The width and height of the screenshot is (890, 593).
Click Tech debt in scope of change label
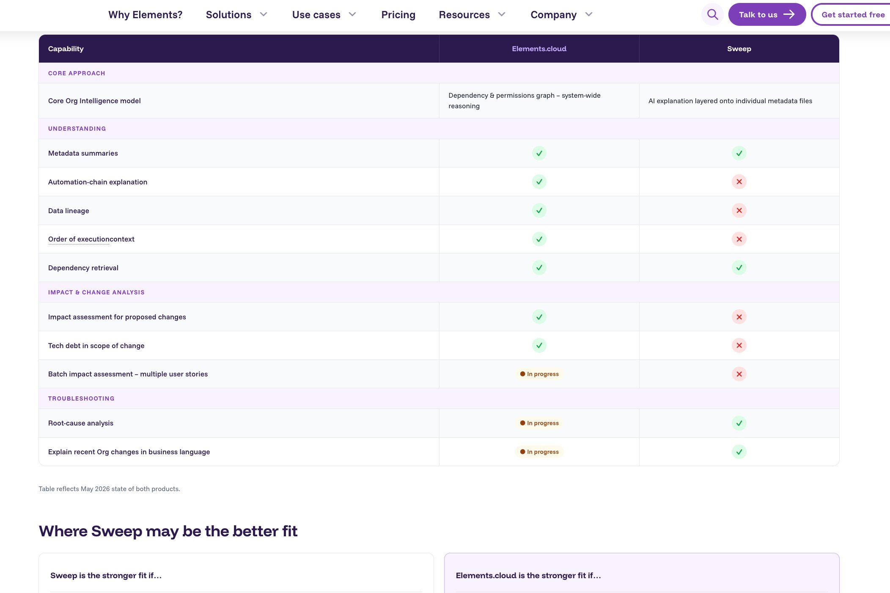(x=96, y=346)
